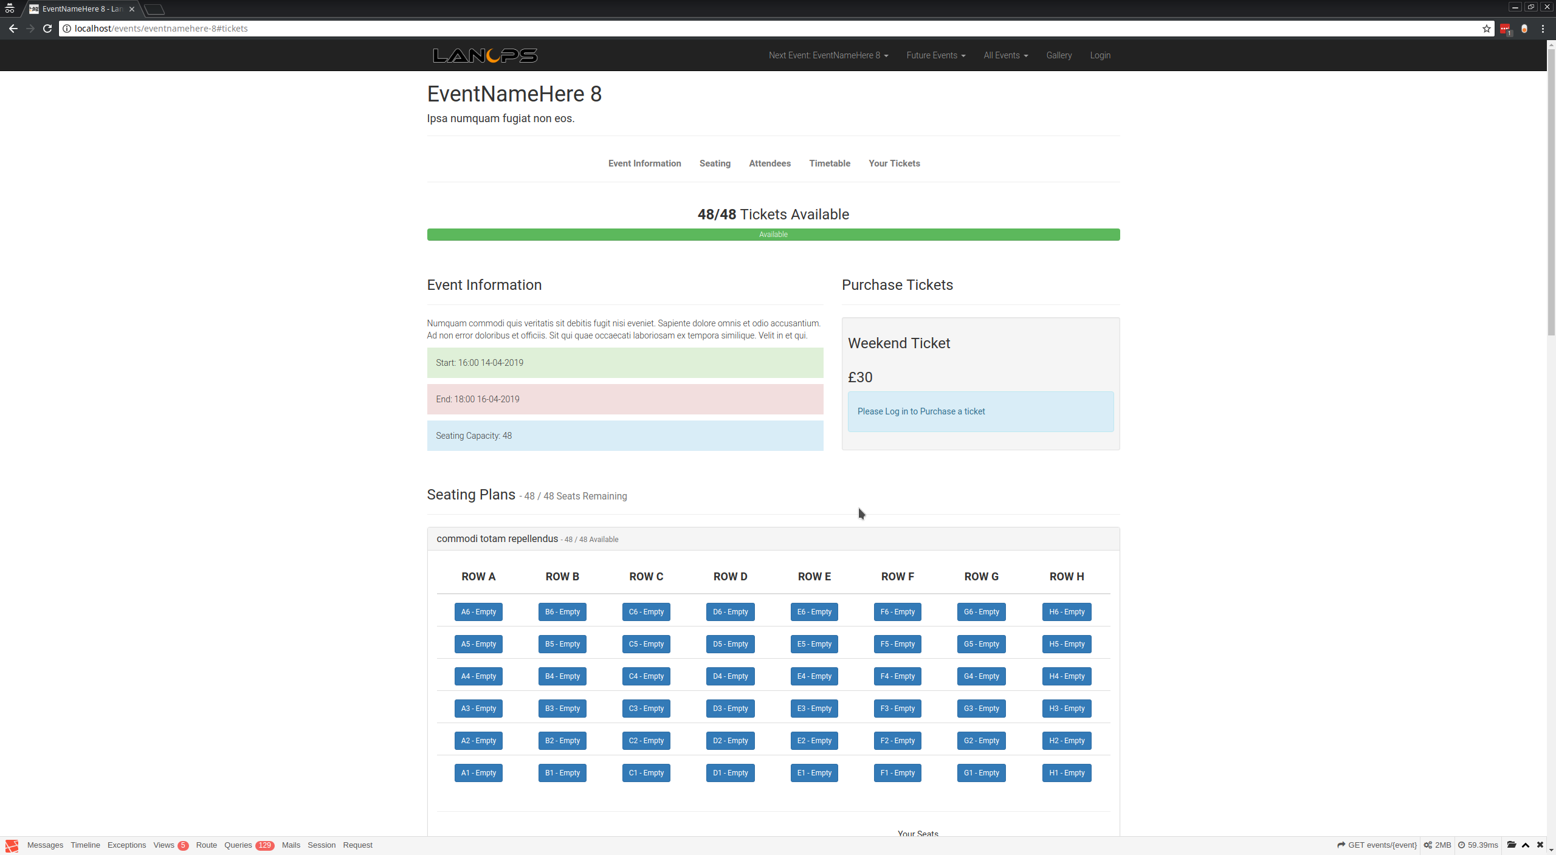1556x855 pixels.
Task: Switch to the Timetable section
Action: [829, 163]
